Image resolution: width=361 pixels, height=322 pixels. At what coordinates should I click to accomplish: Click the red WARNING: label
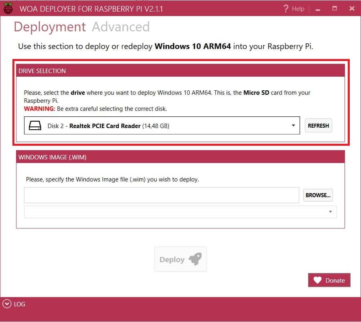tap(39, 108)
